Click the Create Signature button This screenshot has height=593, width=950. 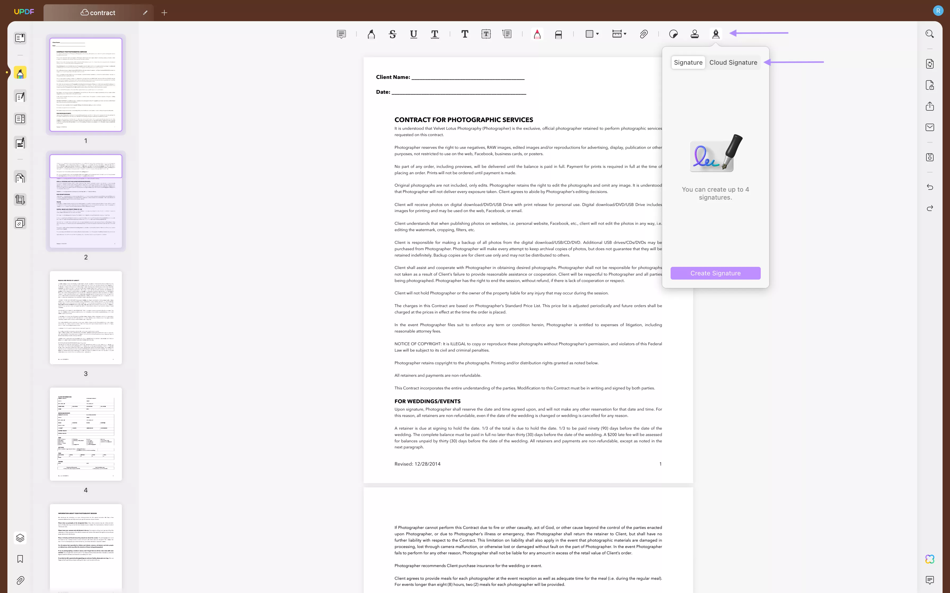715,273
